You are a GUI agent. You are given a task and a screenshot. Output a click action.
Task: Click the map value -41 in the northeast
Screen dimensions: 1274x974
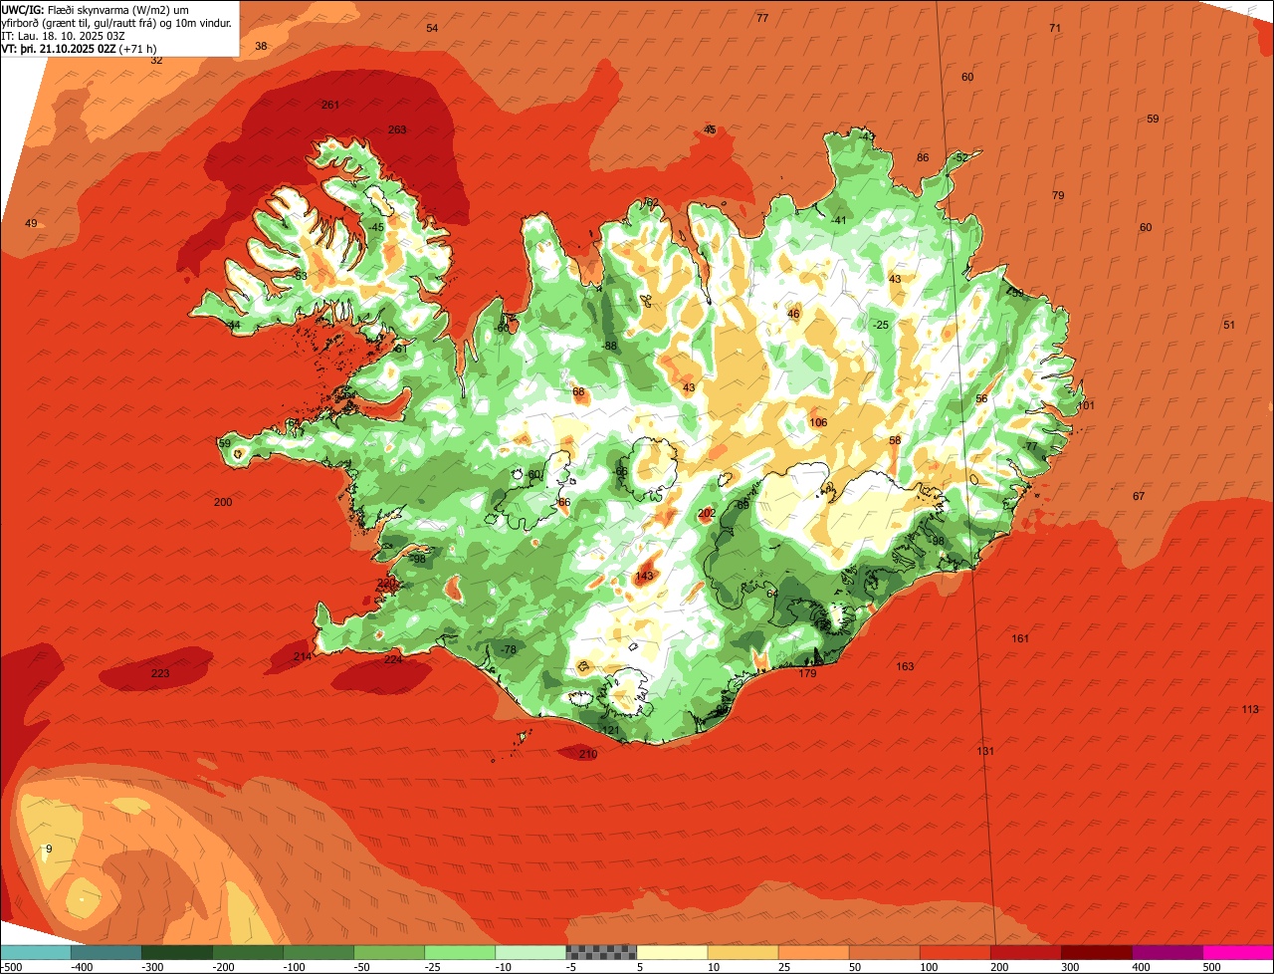coord(838,221)
